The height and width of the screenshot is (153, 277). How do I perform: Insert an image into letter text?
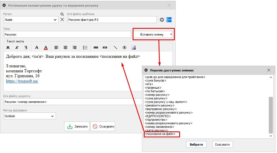pos(134,48)
